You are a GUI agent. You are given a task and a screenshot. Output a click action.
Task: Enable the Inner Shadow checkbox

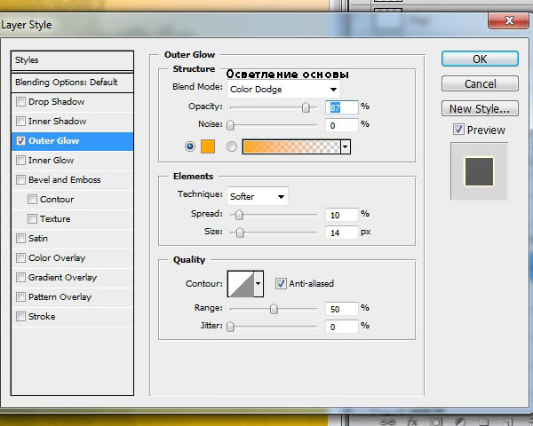point(20,121)
